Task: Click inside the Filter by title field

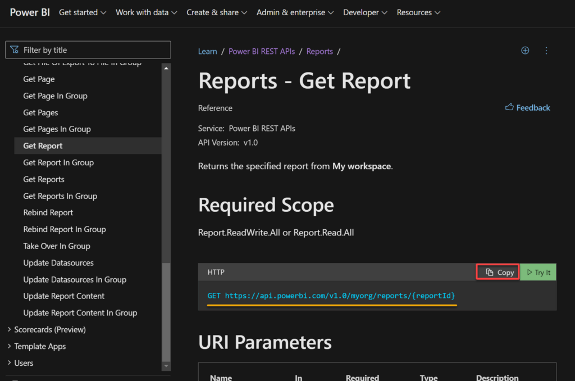Action: click(90, 49)
